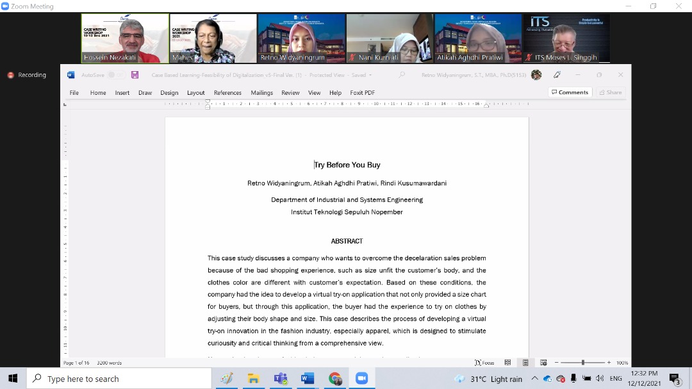The height and width of the screenshot is (389, 692).
Task: Click the zoom slider handle
Action: (x=583, y=363)
